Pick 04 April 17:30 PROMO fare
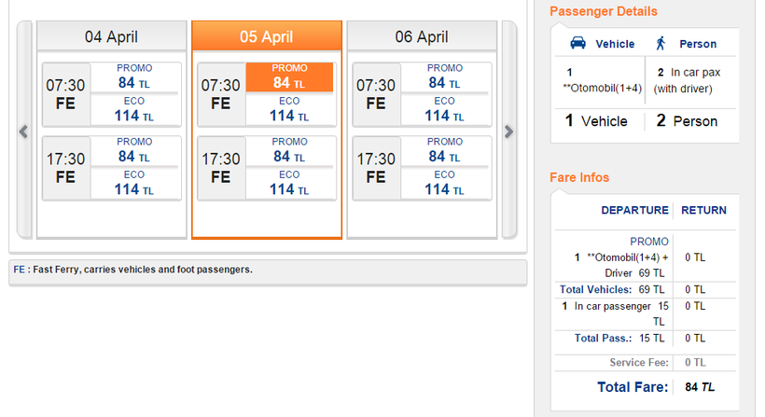The image size is (765, 417). [134, 151]
